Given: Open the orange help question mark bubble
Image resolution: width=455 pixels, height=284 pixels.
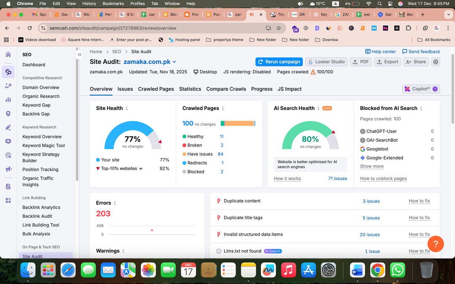Looking at the screenshot, I should click(x=436, y=244).
